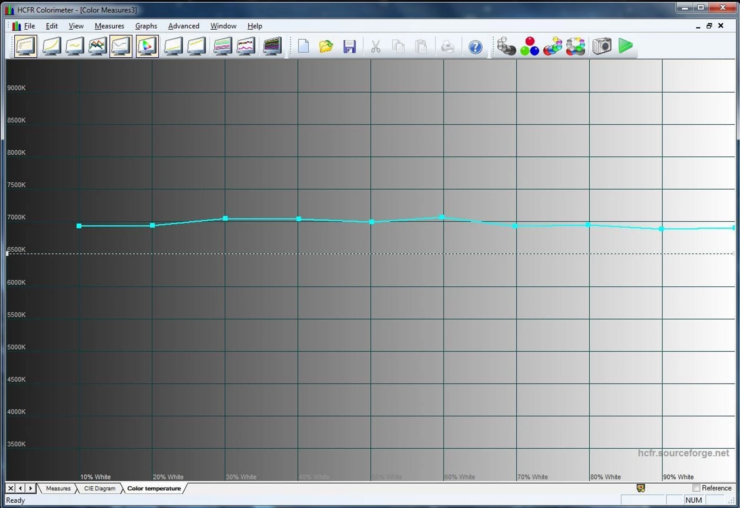Image resolution: width=740 pixels, height=508 pixels.
Task: Start continuous measures with green play icon
Action: pos(626,46)
